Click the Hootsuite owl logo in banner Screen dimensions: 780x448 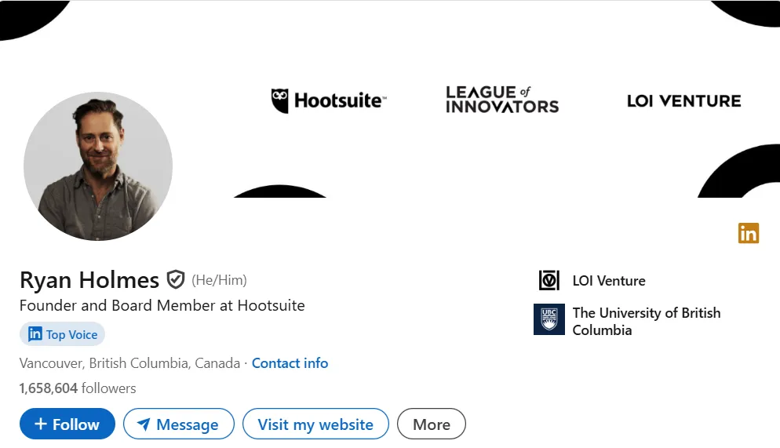coord(279,101)
